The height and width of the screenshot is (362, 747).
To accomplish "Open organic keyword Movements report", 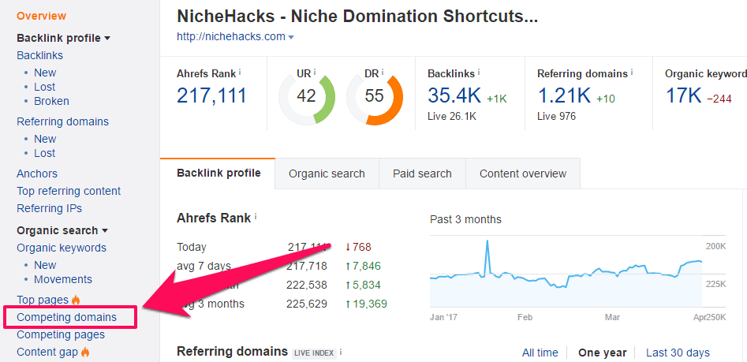I will (63, 279).
